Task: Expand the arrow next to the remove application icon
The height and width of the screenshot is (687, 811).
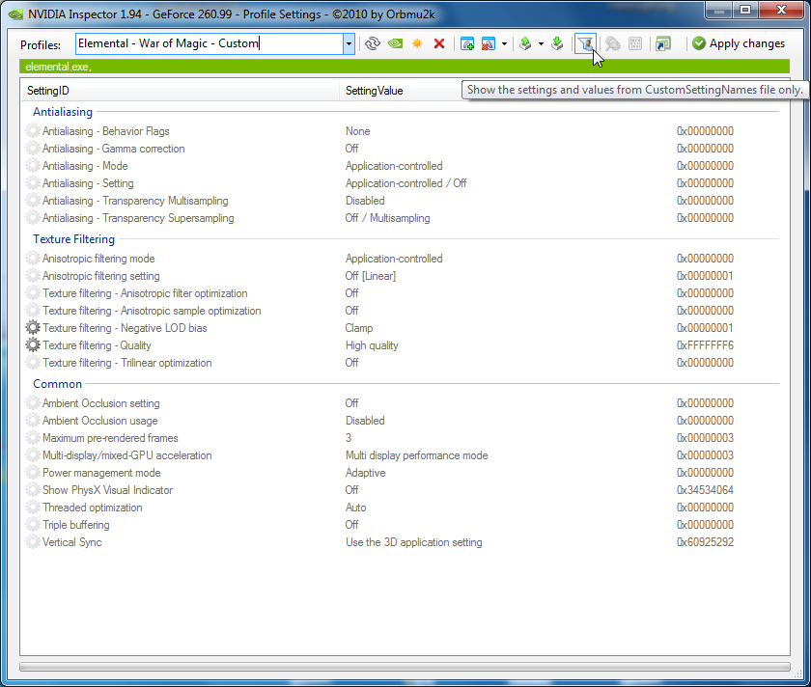Action: click(x=504, y=43)
